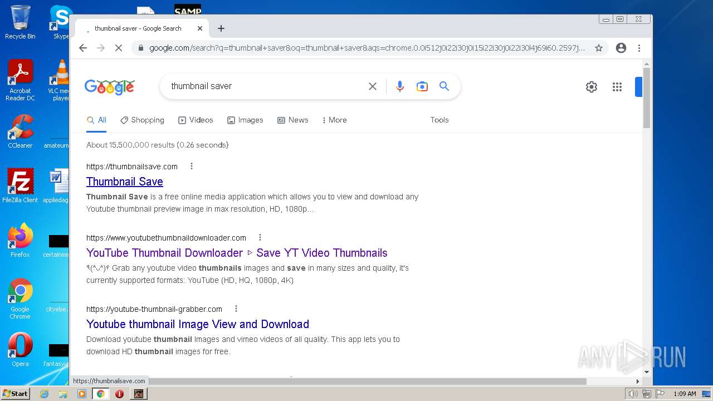Open options for the thumbnailsave.com result
713x401 pixels.
click(x=192, y=166)
